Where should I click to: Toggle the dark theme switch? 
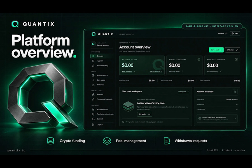235,34
